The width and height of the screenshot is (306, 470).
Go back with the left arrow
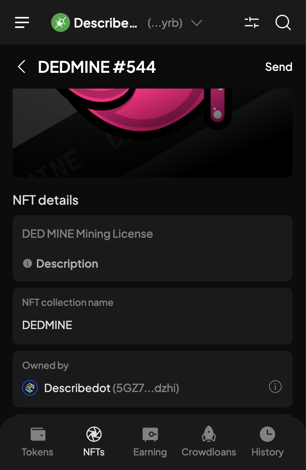point(22,67)
